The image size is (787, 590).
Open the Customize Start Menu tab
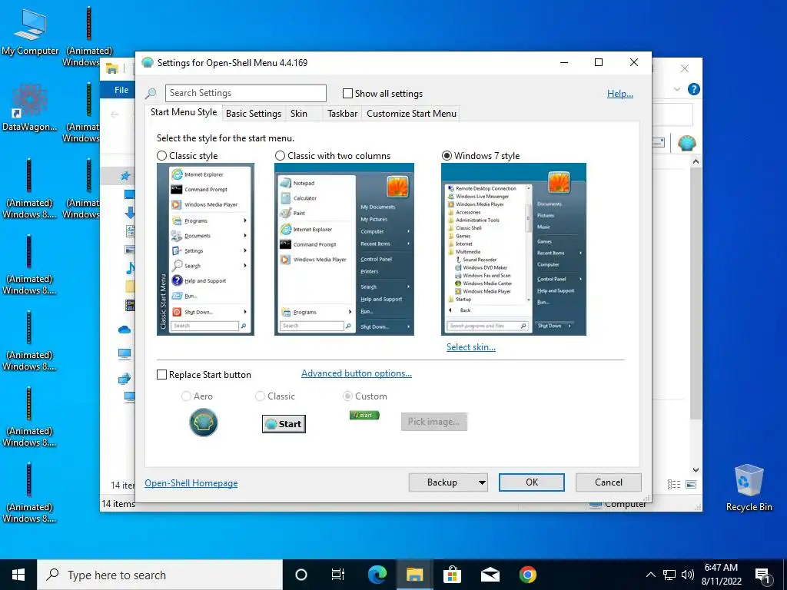(x=412, y=114)
